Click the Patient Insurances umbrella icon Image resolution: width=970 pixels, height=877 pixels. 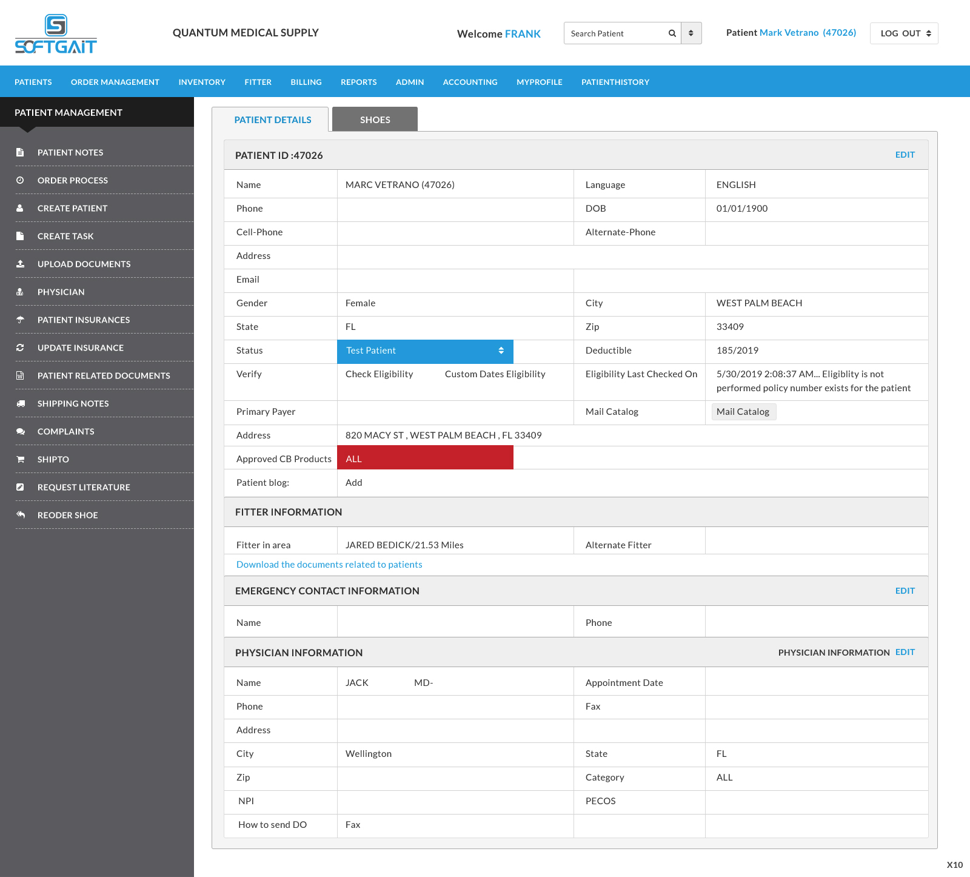click(20, 320)
